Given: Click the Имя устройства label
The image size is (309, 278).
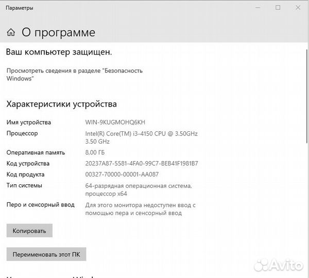Looking at the screenshot, I should 28,123.
